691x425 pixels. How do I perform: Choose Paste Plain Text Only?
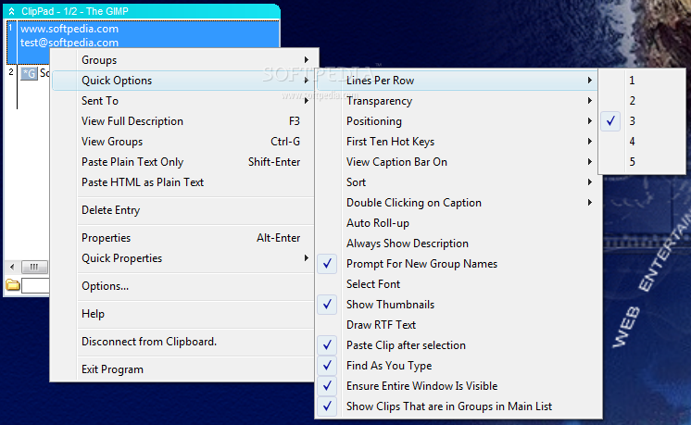(x=183, y=162)
